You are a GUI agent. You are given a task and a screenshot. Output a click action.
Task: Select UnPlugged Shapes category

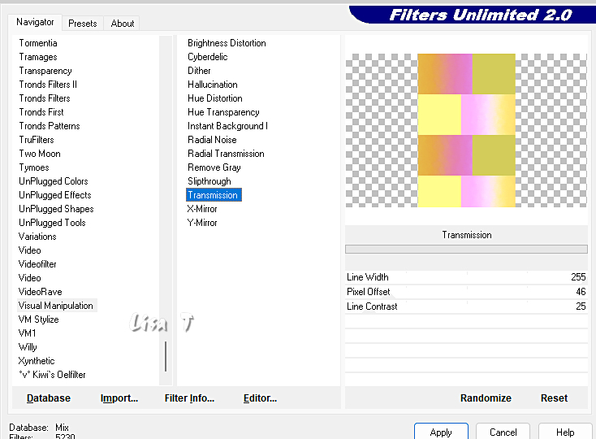(56, 209)
